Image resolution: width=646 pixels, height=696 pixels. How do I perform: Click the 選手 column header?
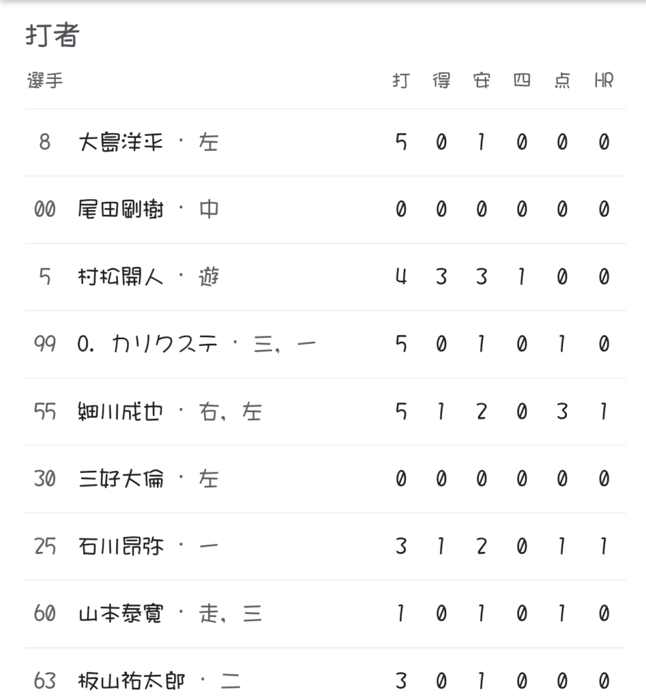click(x=45, y=81)
